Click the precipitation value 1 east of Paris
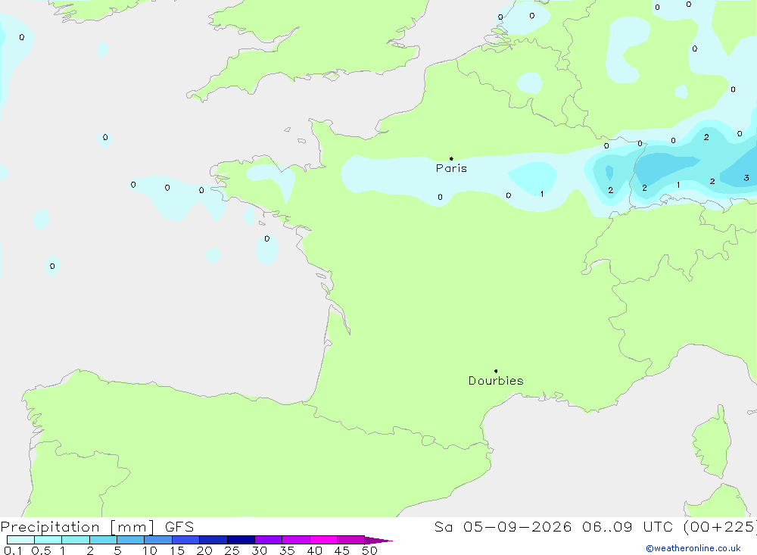757x555 pixels. click(x=542, y=194)
